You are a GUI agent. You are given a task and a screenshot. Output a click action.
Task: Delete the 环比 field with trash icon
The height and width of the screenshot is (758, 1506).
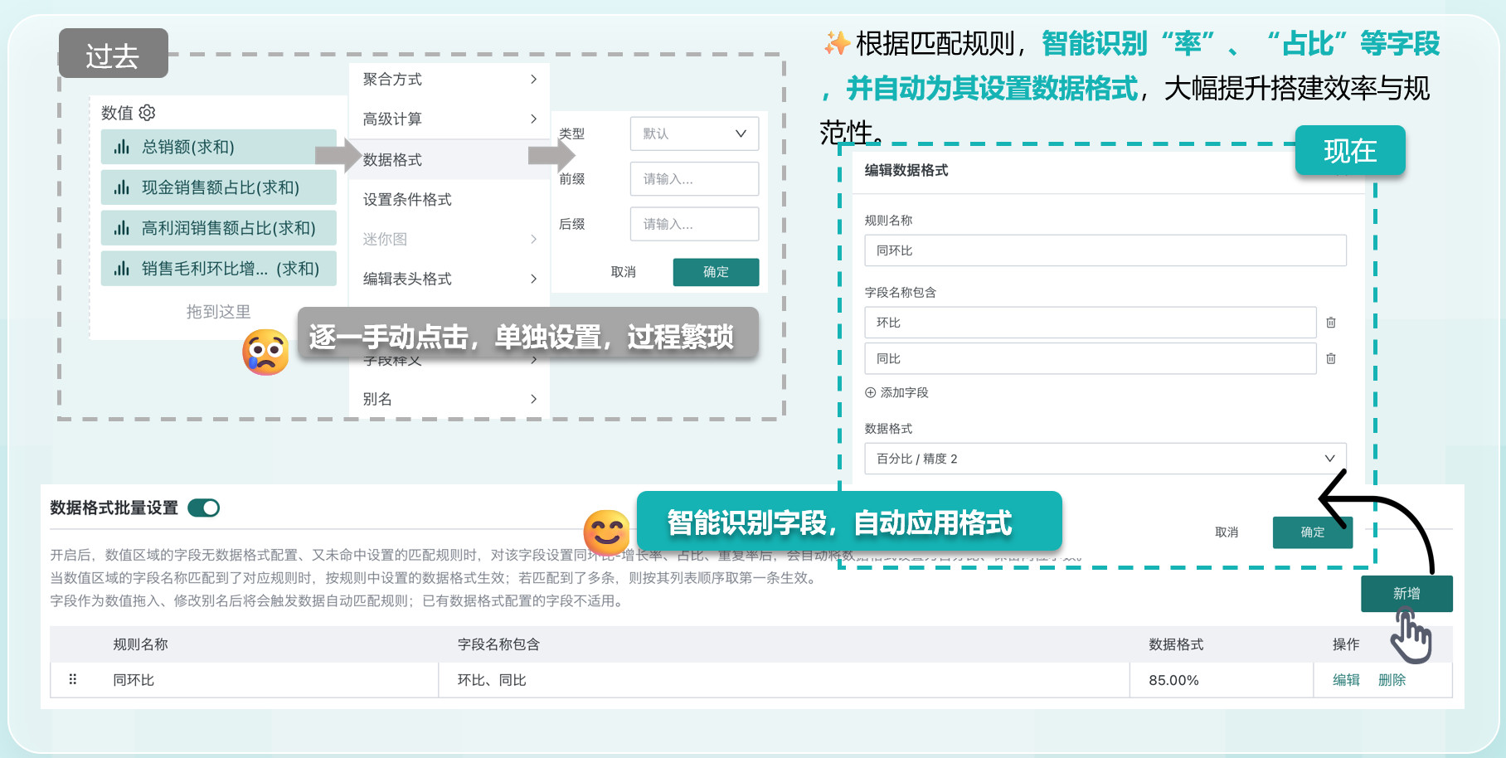pyautogui.click(x=1331, y=323)
